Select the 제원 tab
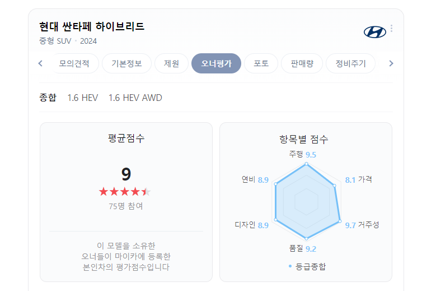The width and height of the screenshot is (436, 291). point(171,63)
